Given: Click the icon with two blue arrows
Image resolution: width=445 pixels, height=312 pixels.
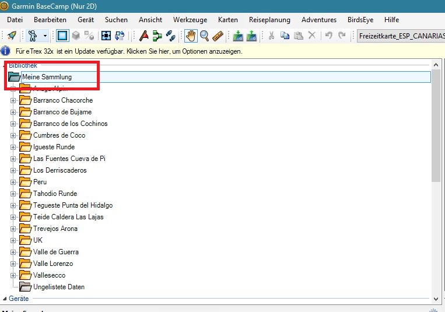Looking at the screenshot, I should (x=120, y=36).
